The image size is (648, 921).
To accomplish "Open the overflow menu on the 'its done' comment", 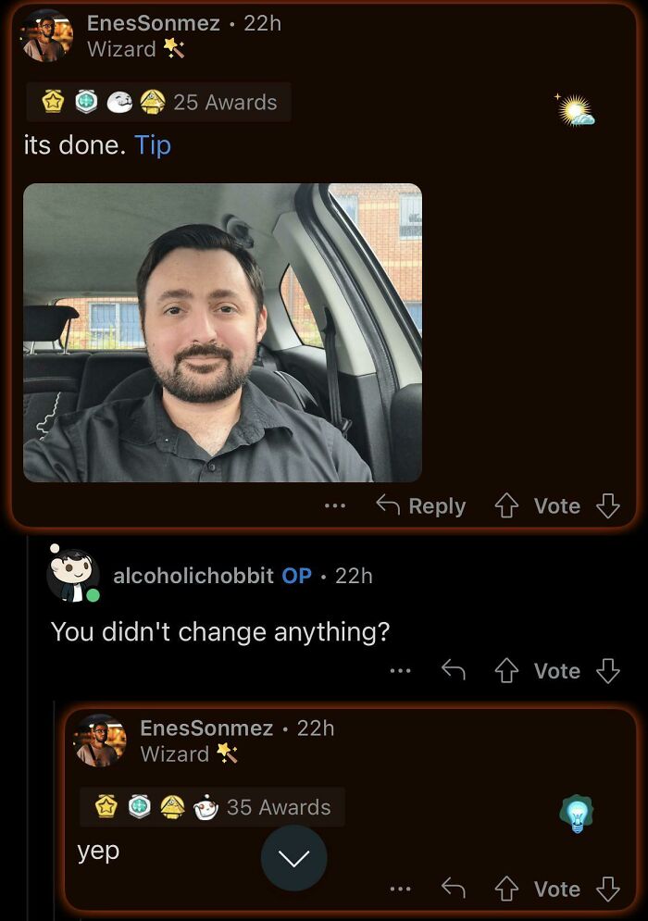I will click(334, 505).
